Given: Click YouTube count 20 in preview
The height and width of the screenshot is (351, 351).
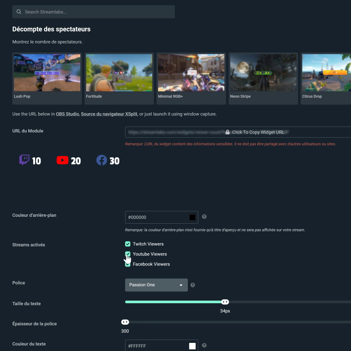Looking at the screenshot, I should (x=76, y=161).
